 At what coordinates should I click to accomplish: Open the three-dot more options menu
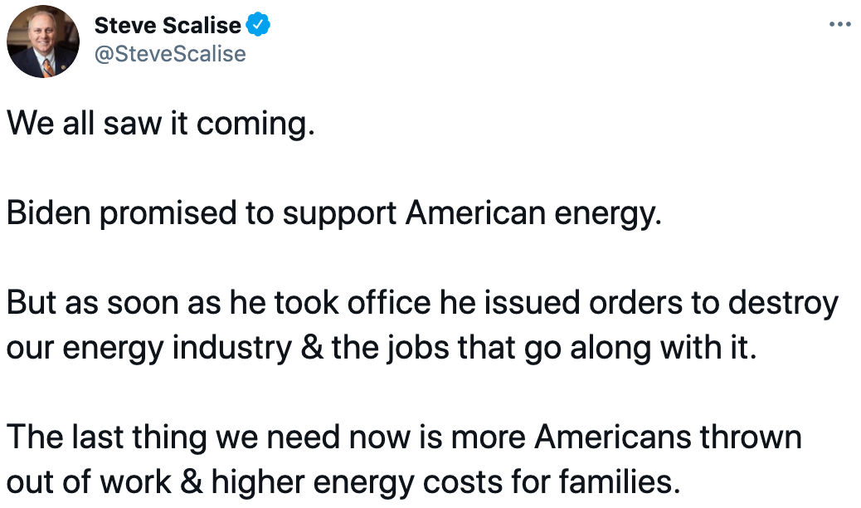point(839,24)
